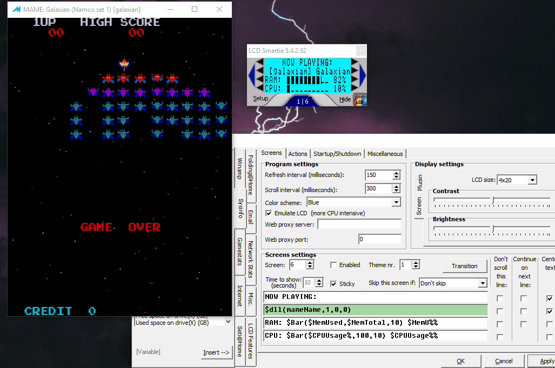Uncheck the Sticky checkbox
Image resolution: width=555 pixels, height=368 pixels.
coord(333,283)
